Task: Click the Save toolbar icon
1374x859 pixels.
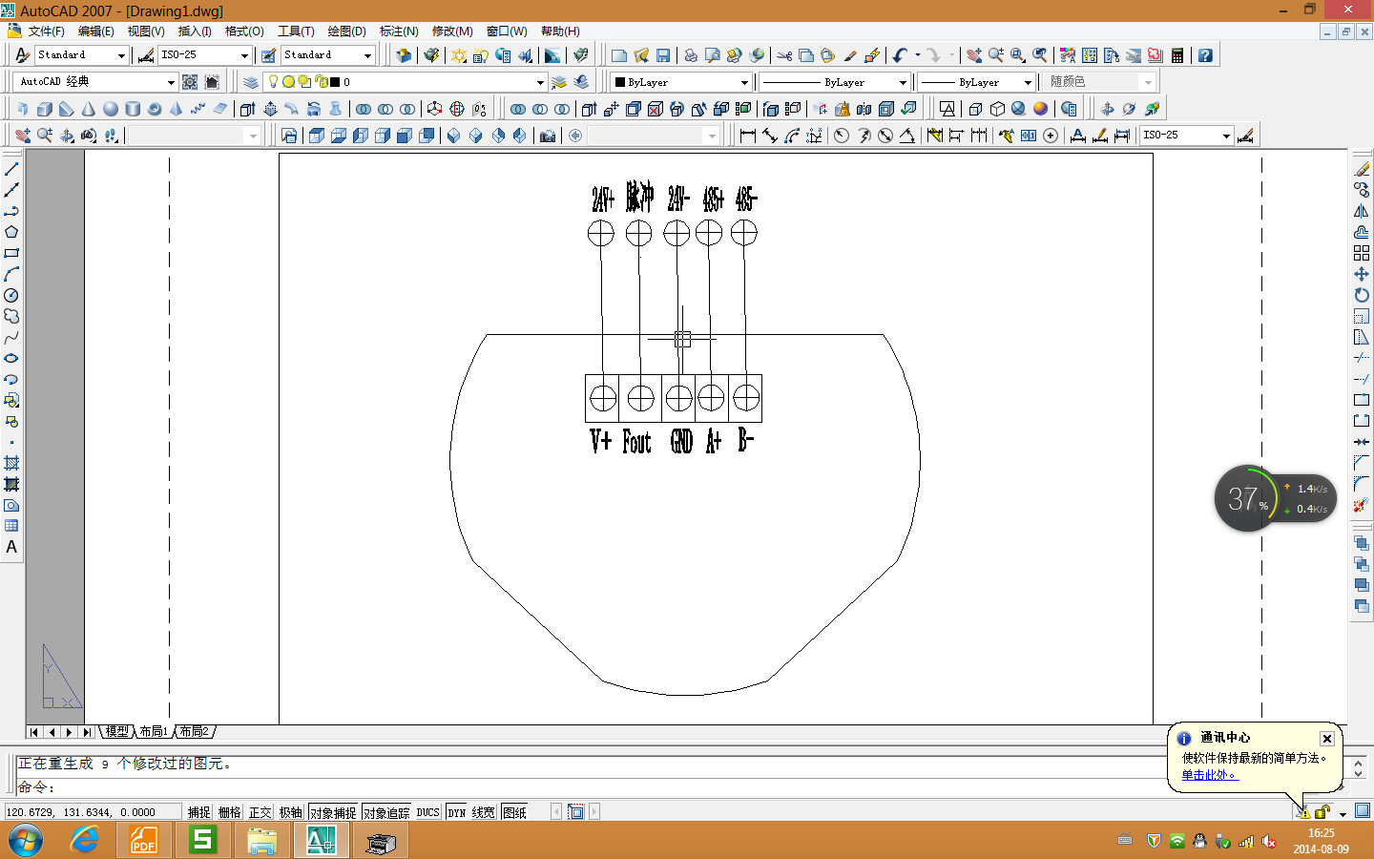Action: pyautogui.click(x=663, y=55)
